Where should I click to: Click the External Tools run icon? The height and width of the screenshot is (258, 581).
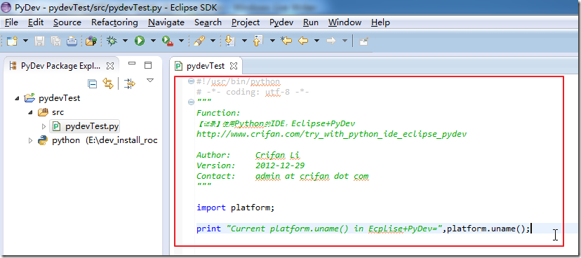168,41
